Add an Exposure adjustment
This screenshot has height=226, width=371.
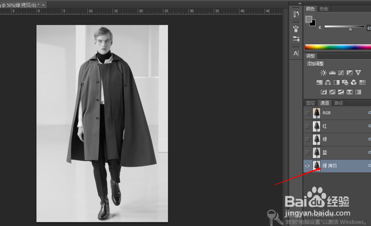349,73
